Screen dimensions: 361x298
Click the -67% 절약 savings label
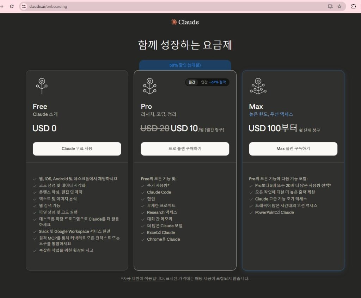point(219,82)
